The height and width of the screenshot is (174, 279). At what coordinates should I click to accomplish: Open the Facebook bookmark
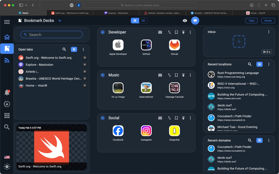pyautogui.click(x=118, y=131)
